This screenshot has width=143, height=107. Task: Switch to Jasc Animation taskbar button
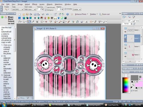pyautogui.click(x=38, y=105)
